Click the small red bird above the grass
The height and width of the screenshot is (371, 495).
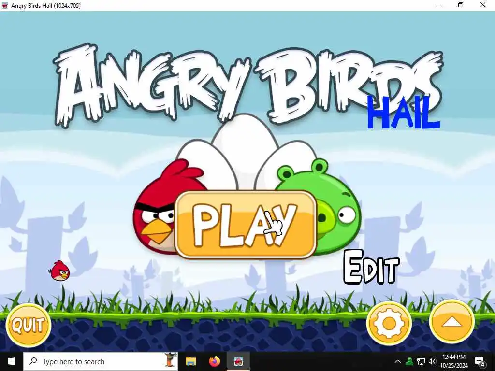pyautogui.click(x=59, y=271)
